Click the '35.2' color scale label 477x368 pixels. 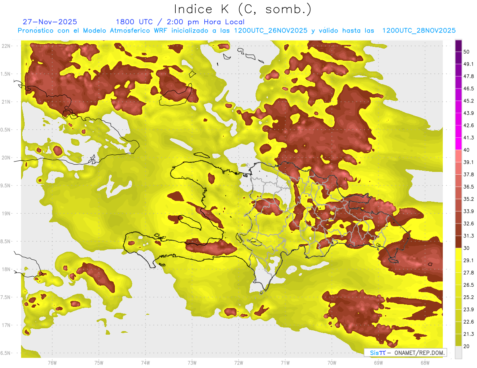[469, 199]
